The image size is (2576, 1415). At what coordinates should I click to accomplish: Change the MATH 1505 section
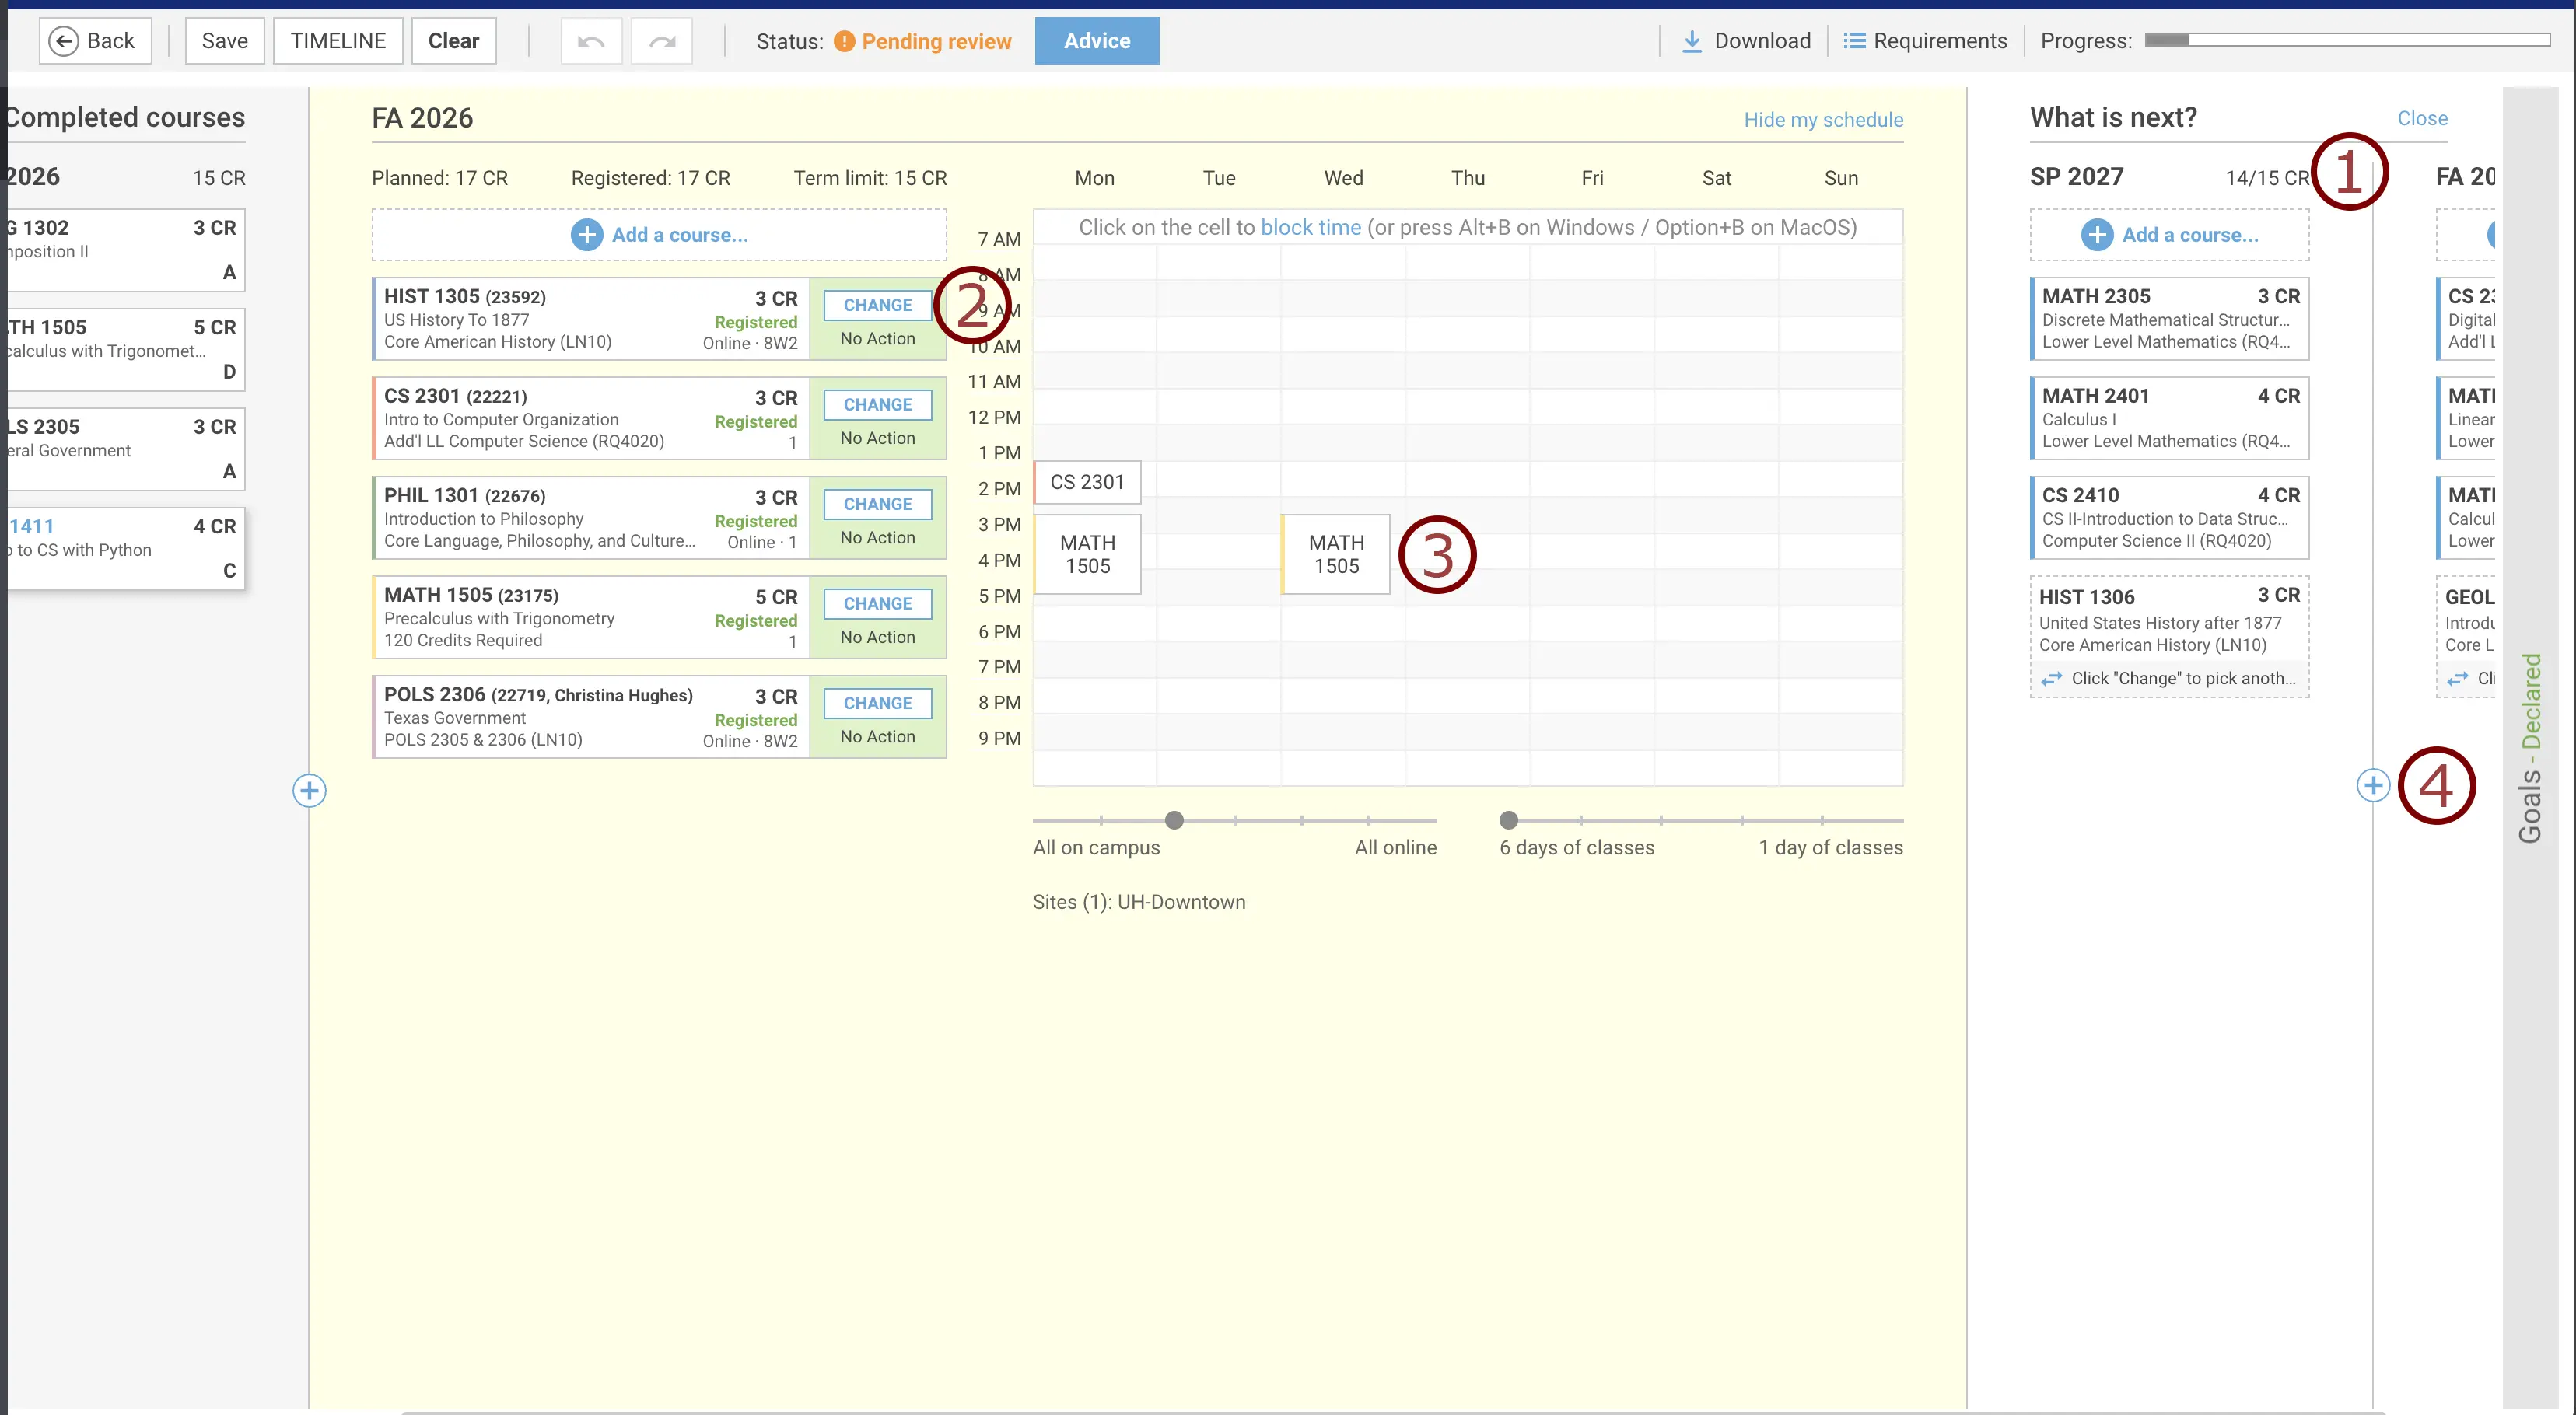(x=878, y=603)
